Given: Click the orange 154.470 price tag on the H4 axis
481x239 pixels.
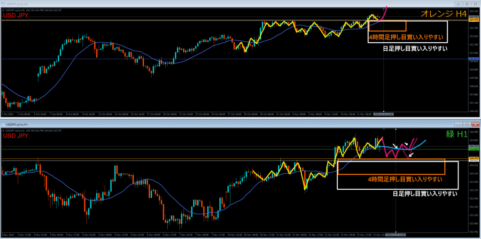Looking at the screenshot, I should click(x=473, y=20).
